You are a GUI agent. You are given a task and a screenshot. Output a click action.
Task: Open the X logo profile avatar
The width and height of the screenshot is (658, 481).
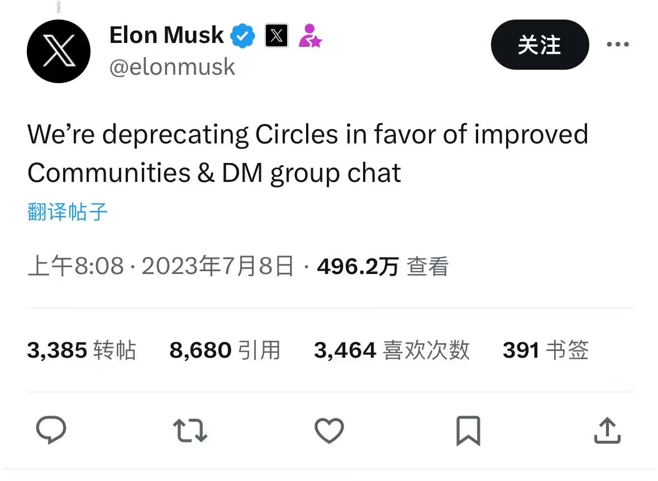[59, 51]
